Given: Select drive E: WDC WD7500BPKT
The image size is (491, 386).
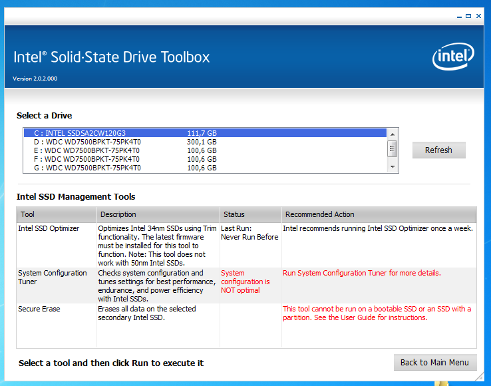Looking at the screenshot, I should tap(205, 150).
